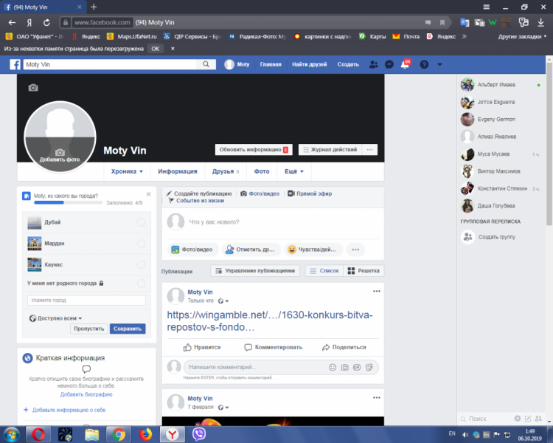Click Комментировать speech bubble

(x=248, y=347)
